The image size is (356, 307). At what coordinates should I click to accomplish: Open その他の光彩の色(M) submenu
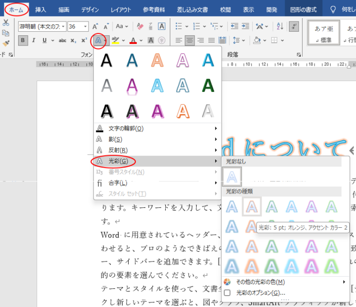pos(285,282)
